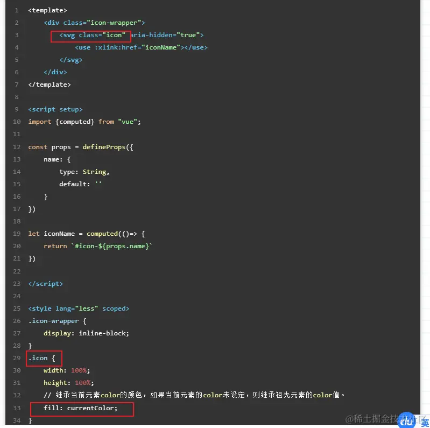This screenshot has width=430, height=428.
Task: Click the closing "})" on line 21
Action: 32,259
